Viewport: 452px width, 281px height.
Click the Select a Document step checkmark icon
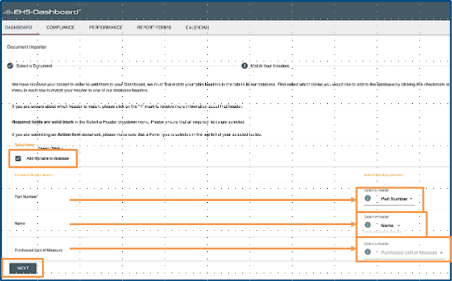9,65
